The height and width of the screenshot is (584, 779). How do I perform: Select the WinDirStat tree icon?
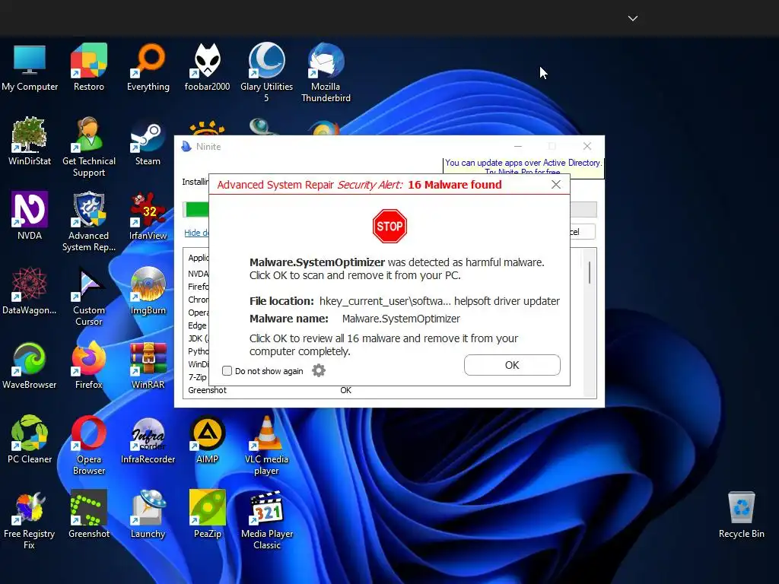[30, 141]
